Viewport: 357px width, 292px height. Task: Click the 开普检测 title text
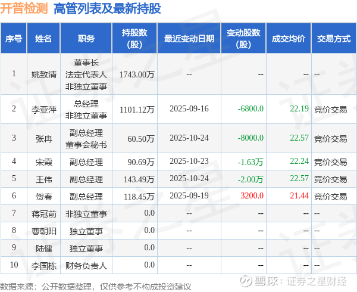click(24, 8)
